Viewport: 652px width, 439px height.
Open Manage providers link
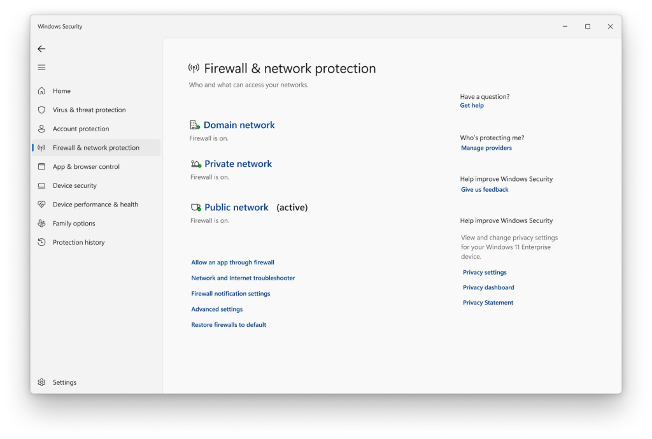click(x=486, y=148)
